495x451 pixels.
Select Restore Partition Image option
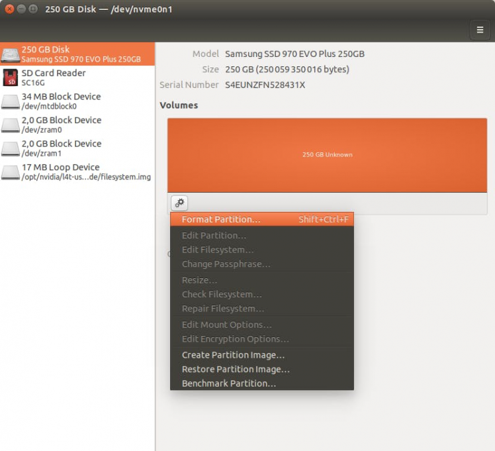[x=236, y=370]
